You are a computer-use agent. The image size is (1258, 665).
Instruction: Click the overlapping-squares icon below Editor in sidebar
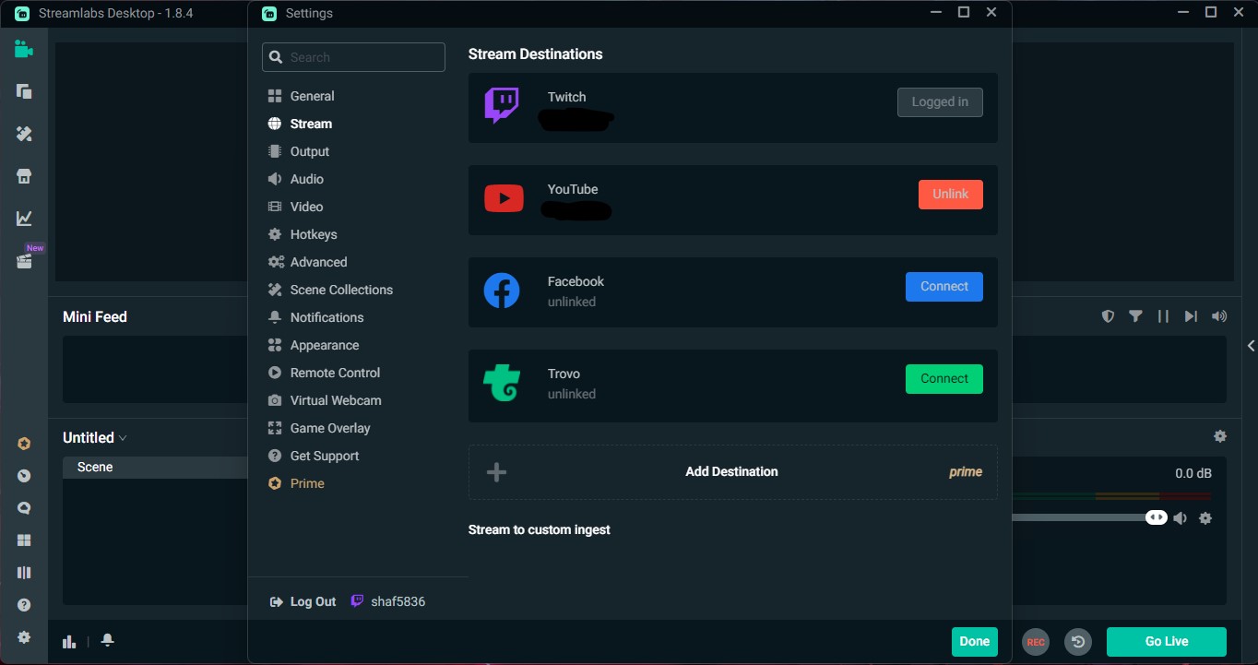pos(24,91)
